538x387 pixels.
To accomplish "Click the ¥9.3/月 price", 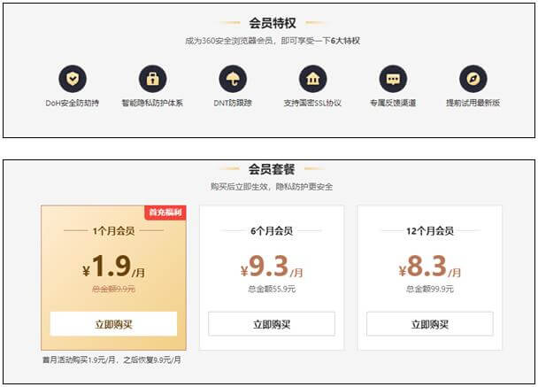I will point(272,267).
